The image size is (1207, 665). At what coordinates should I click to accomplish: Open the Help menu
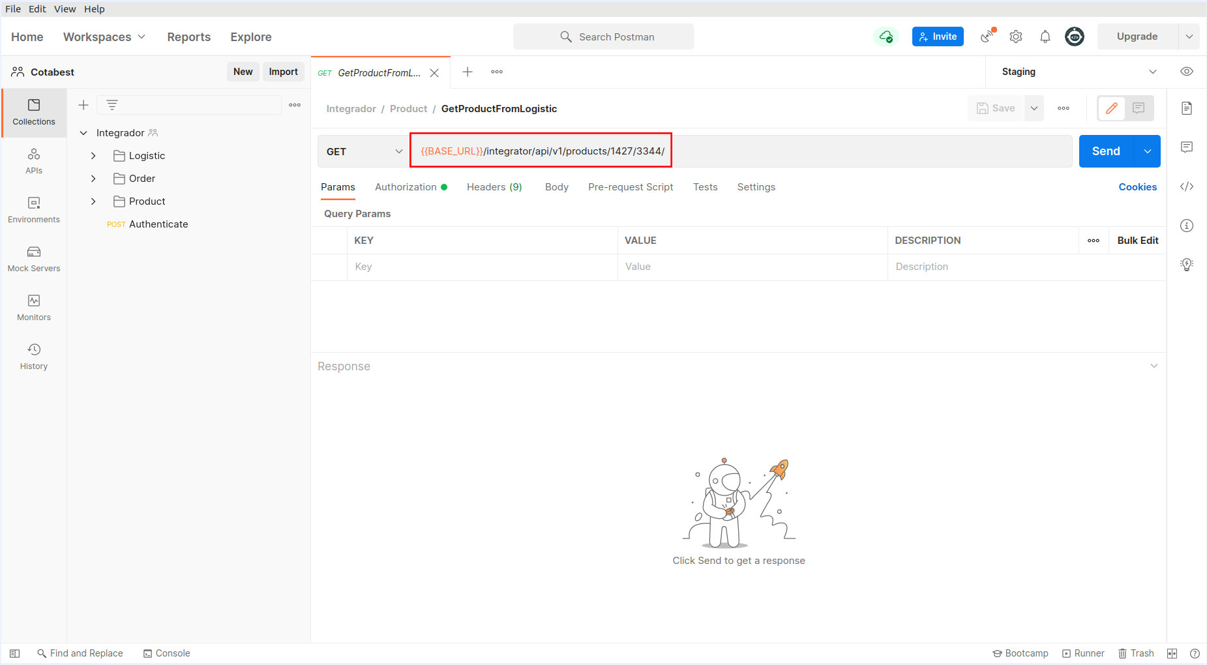[95, 9]
